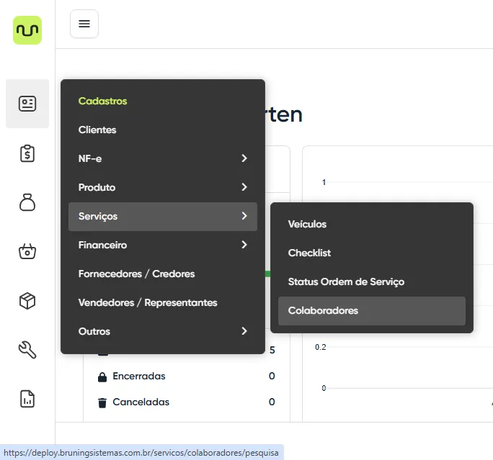Select the package box sidebar icon
The width and height of the screenshot is (493, 460).
(27, 301)
